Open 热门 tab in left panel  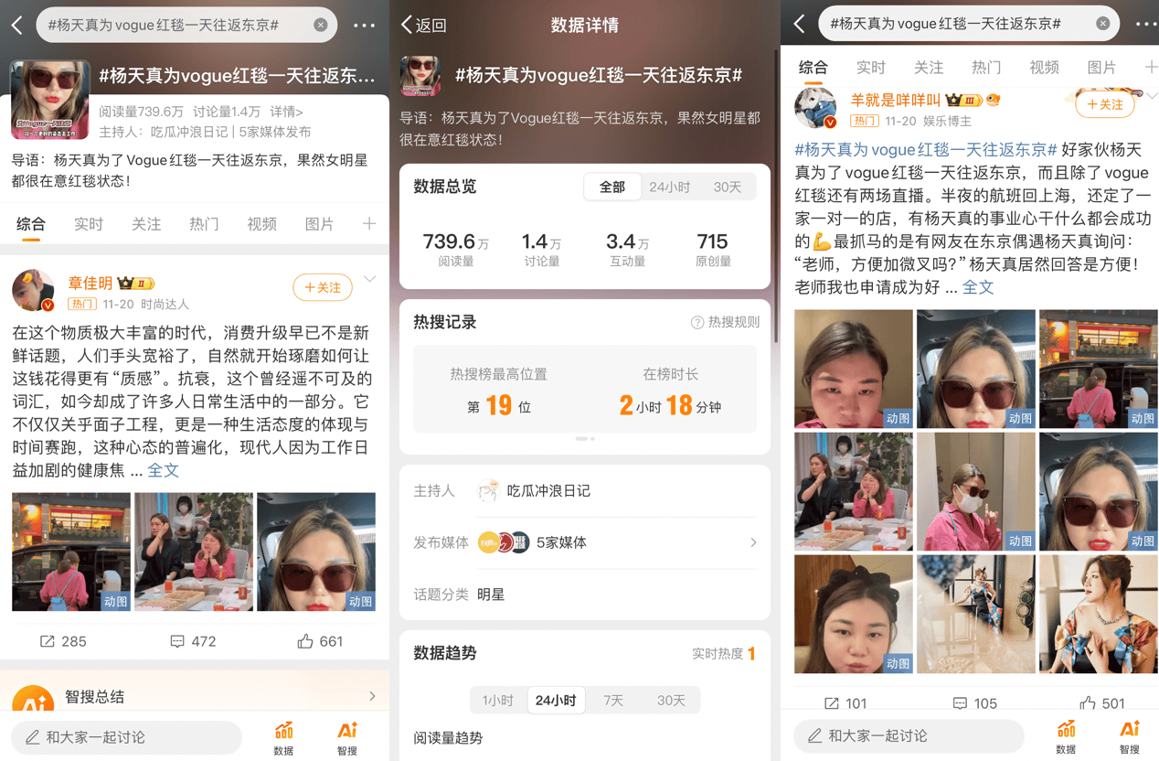(x=204, y=224)
